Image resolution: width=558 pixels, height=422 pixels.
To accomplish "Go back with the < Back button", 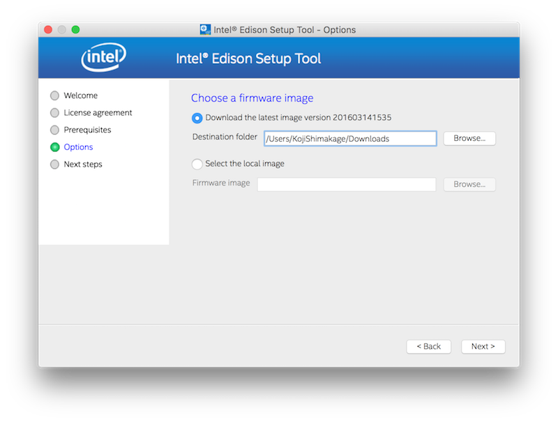I will (428, 347).
